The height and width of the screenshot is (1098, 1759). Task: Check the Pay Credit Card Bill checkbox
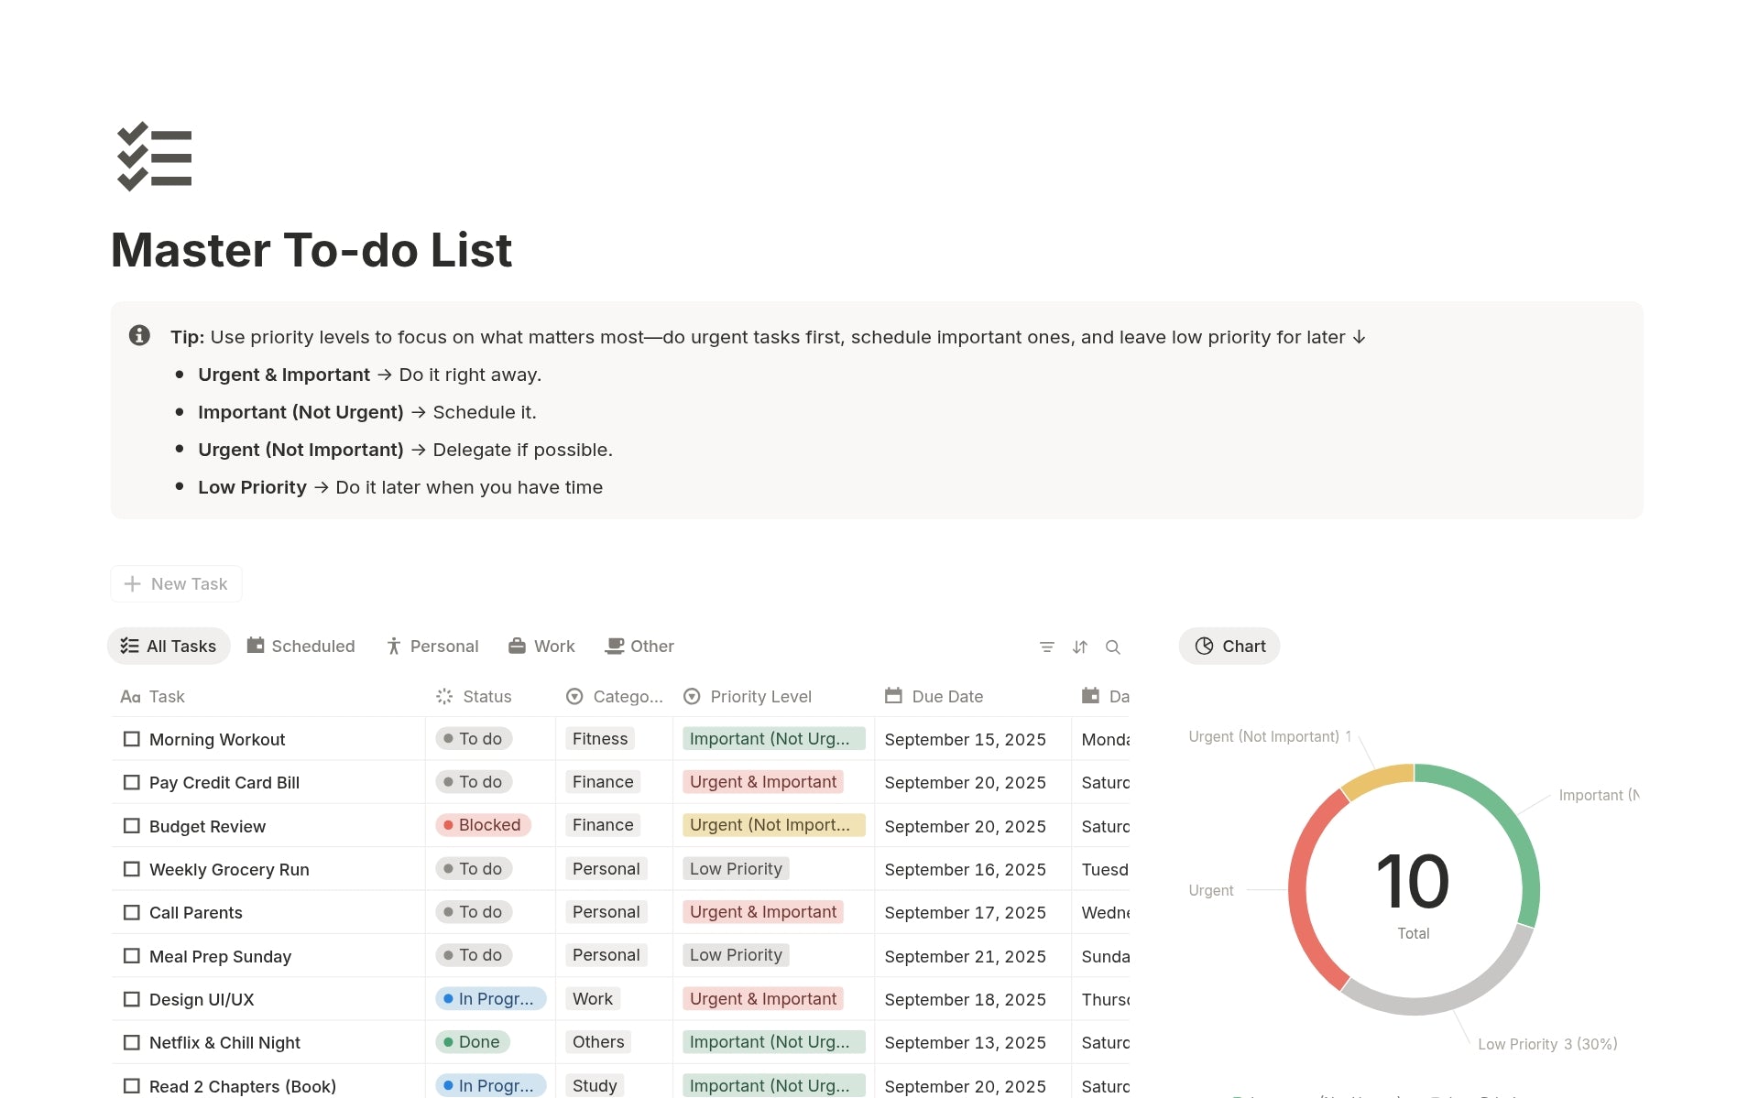coord(132,782)
